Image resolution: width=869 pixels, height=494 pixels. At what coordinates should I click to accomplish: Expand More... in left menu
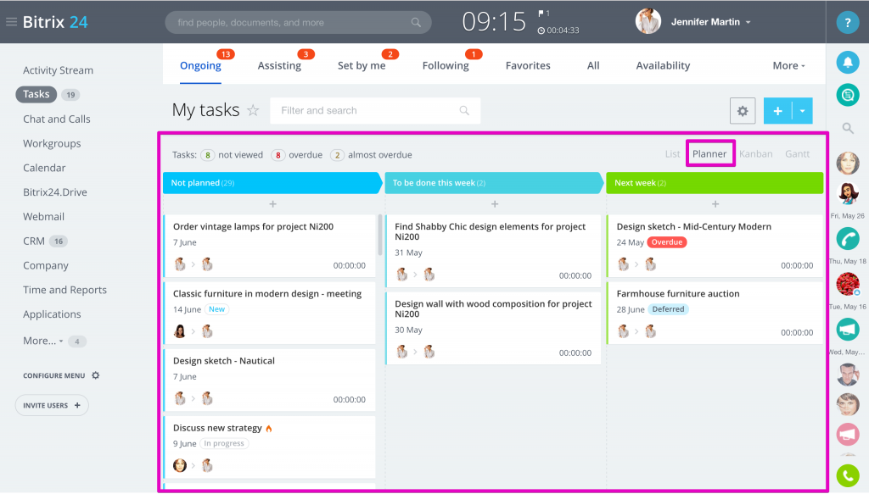pos(42,341)
